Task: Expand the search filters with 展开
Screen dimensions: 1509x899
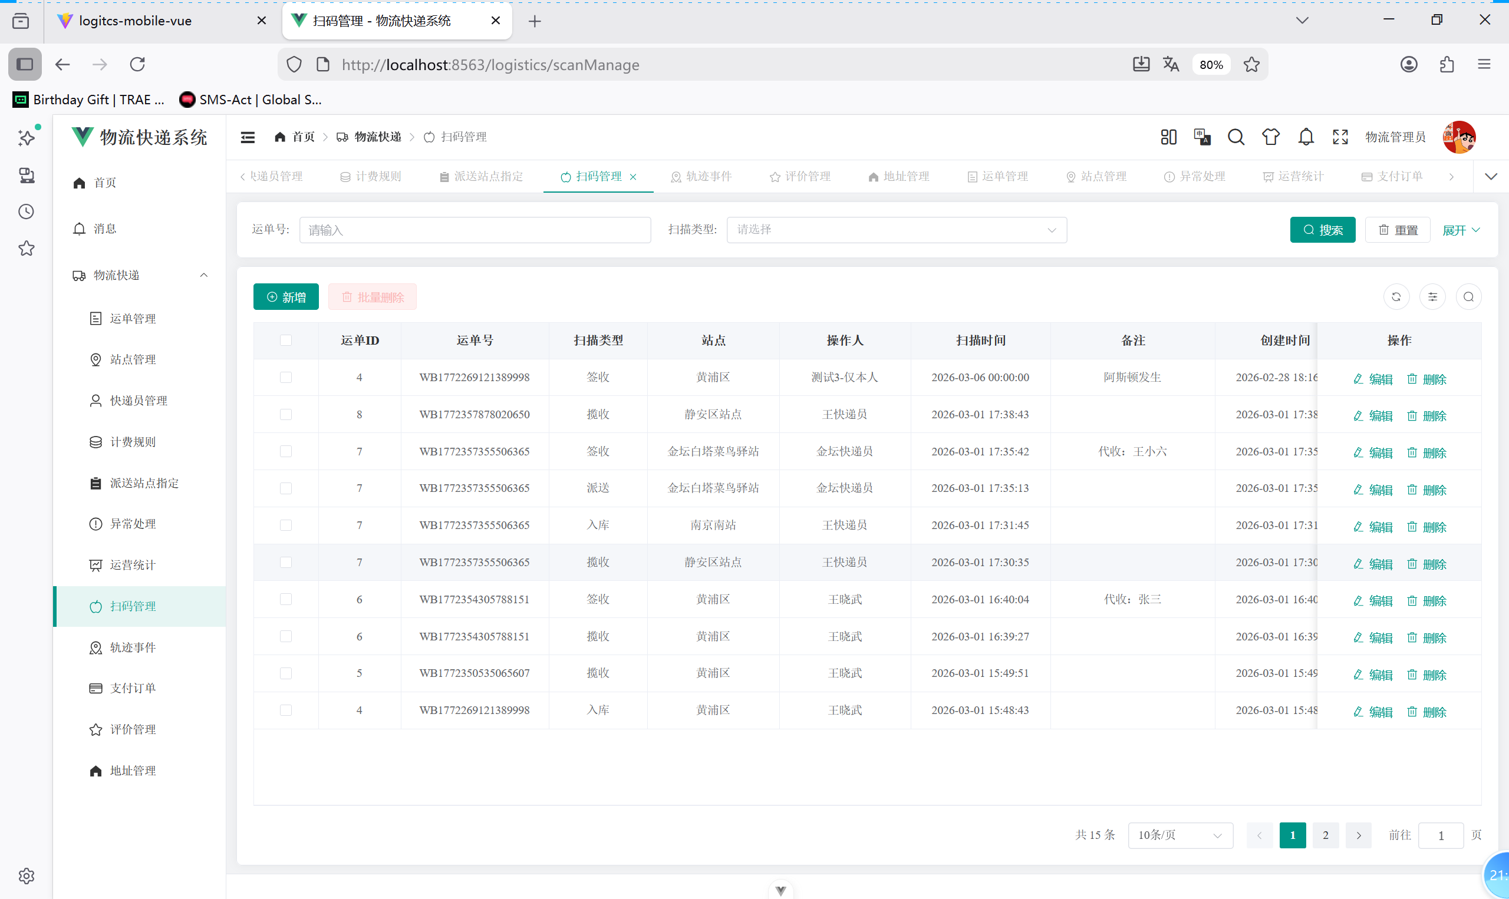Action: click(x=1461, y=230)
